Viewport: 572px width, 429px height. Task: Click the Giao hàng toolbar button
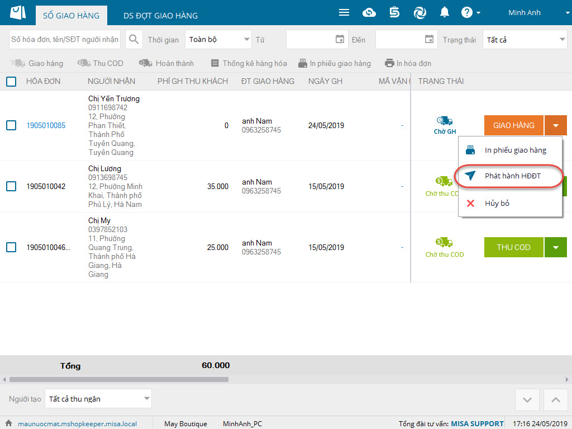coord(36,63)
